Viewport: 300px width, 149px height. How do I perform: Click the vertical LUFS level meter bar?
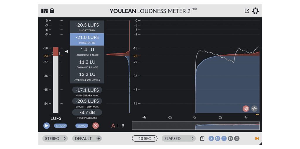click(x=56, y=80)
